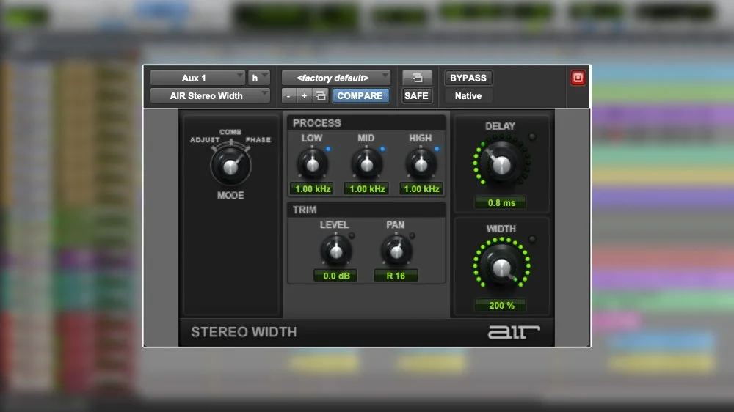This screenshot has width=734, height=412.
Task: Open plug-in settings select icon
Action: 321,95
